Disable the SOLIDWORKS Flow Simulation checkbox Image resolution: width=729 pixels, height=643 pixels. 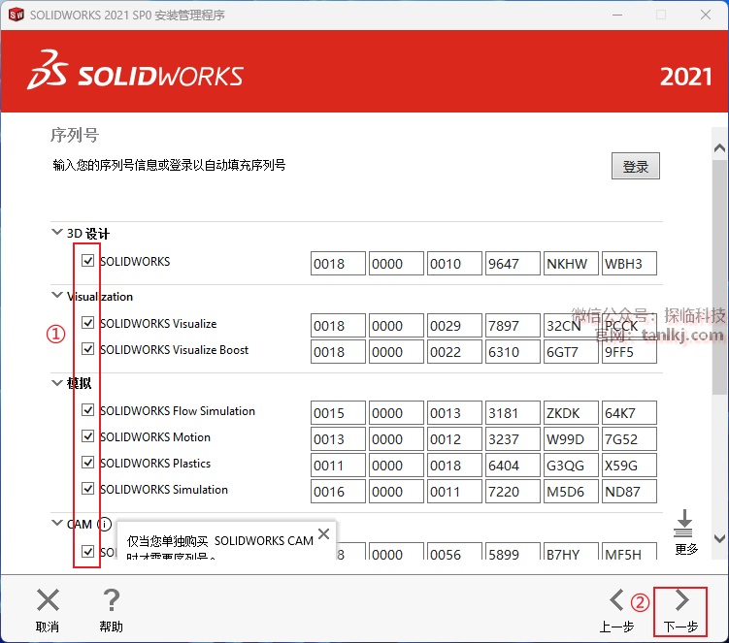[x=88, y=411]
